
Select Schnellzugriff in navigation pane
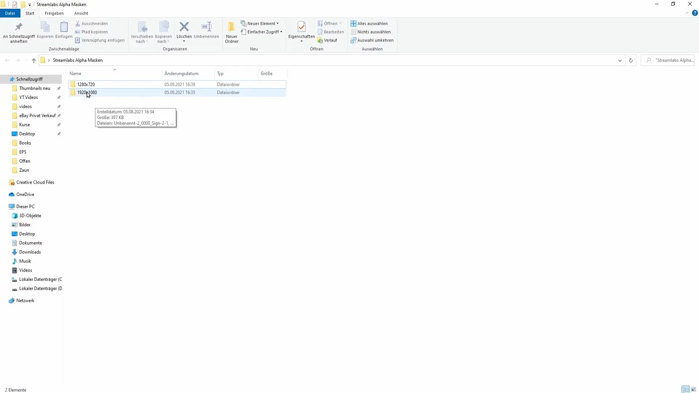[31, 79]
